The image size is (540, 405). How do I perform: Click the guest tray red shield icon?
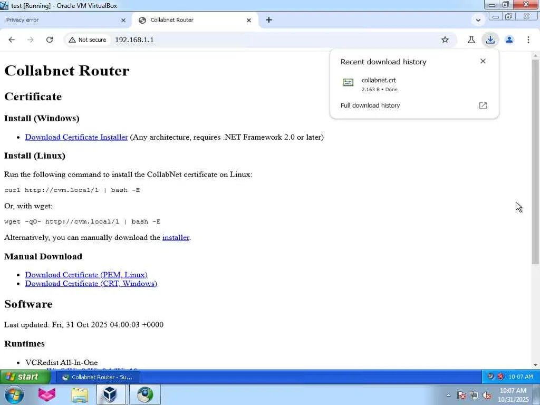[x=501, y=377]
